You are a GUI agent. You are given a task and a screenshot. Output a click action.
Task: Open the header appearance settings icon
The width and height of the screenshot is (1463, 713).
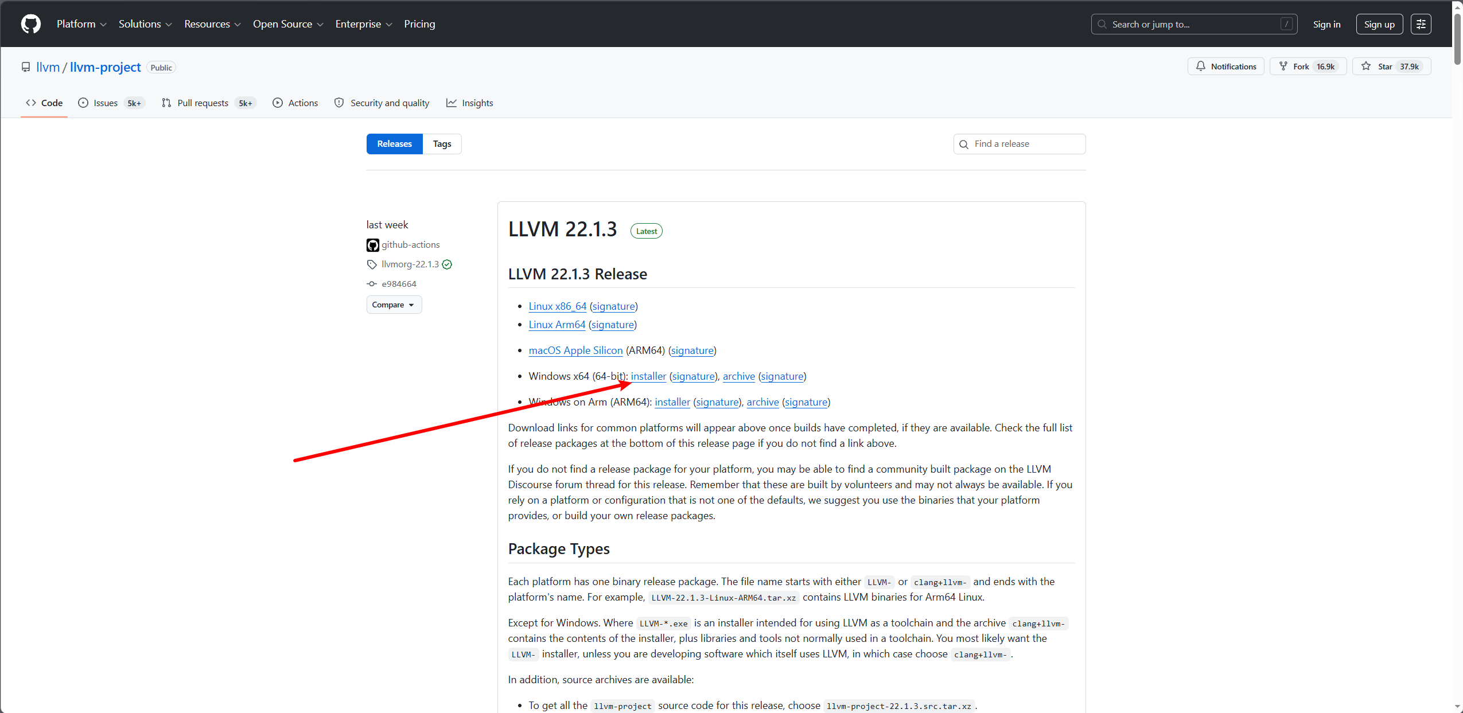[x=1421, y=24]
